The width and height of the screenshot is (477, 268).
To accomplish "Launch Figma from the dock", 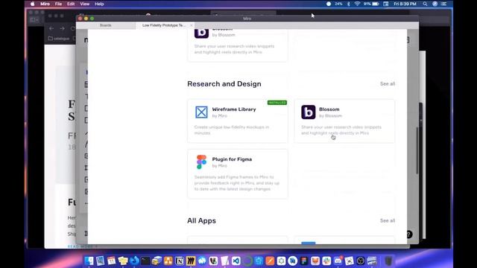I will (304, 261).
